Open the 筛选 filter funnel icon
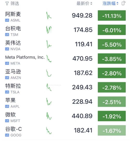130x142 pixels. coord(7,4)
